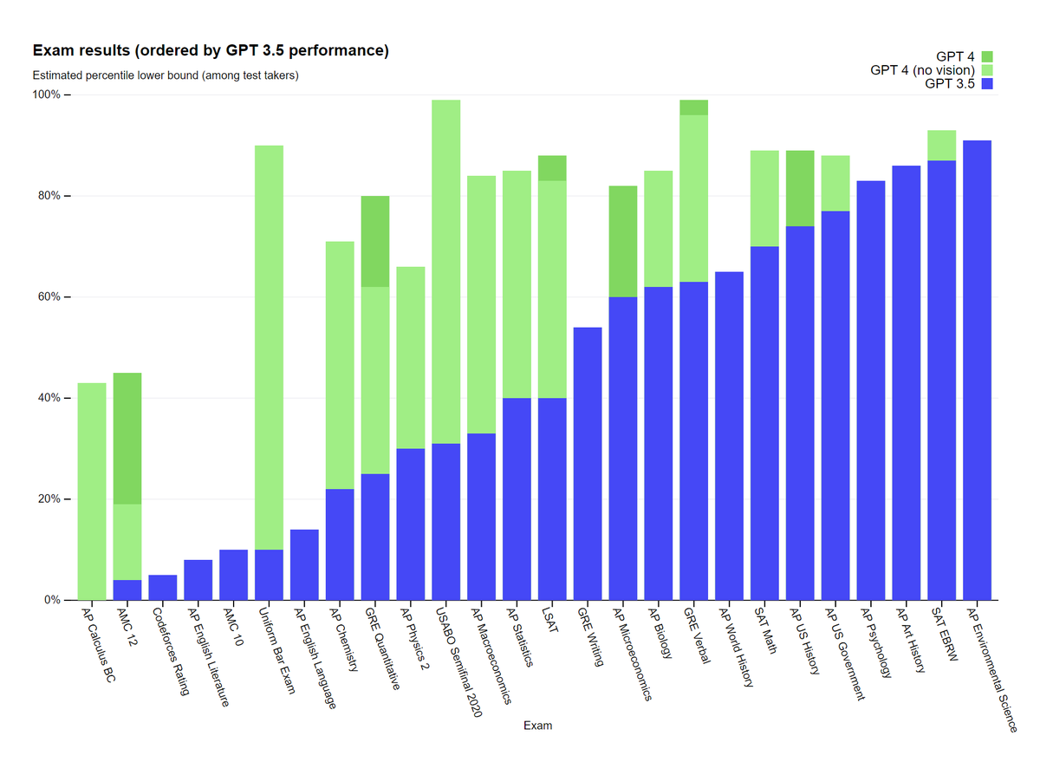
Task: Click the 'AP Environmental Science' axis label
Action: (990, 668)
